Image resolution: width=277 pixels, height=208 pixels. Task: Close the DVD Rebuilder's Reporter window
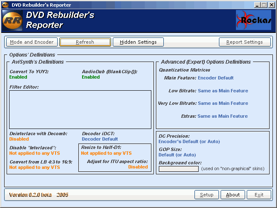point(271,5)
